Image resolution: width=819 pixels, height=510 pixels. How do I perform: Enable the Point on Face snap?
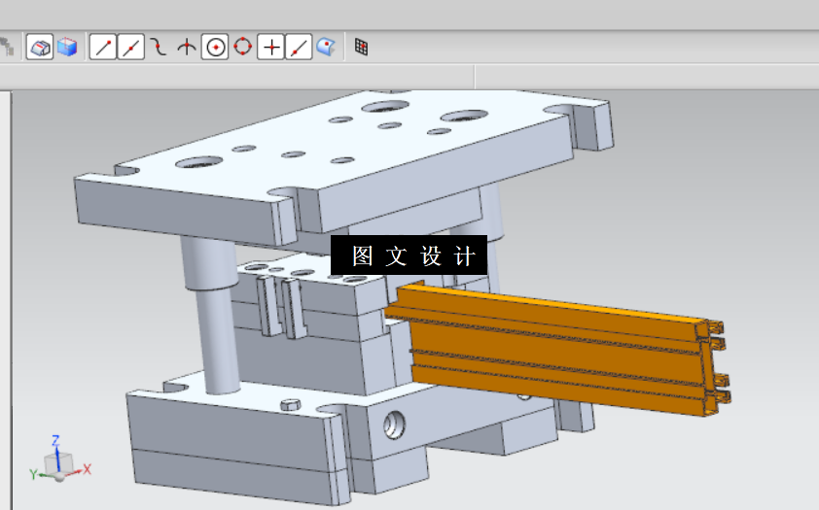point(326,47)
